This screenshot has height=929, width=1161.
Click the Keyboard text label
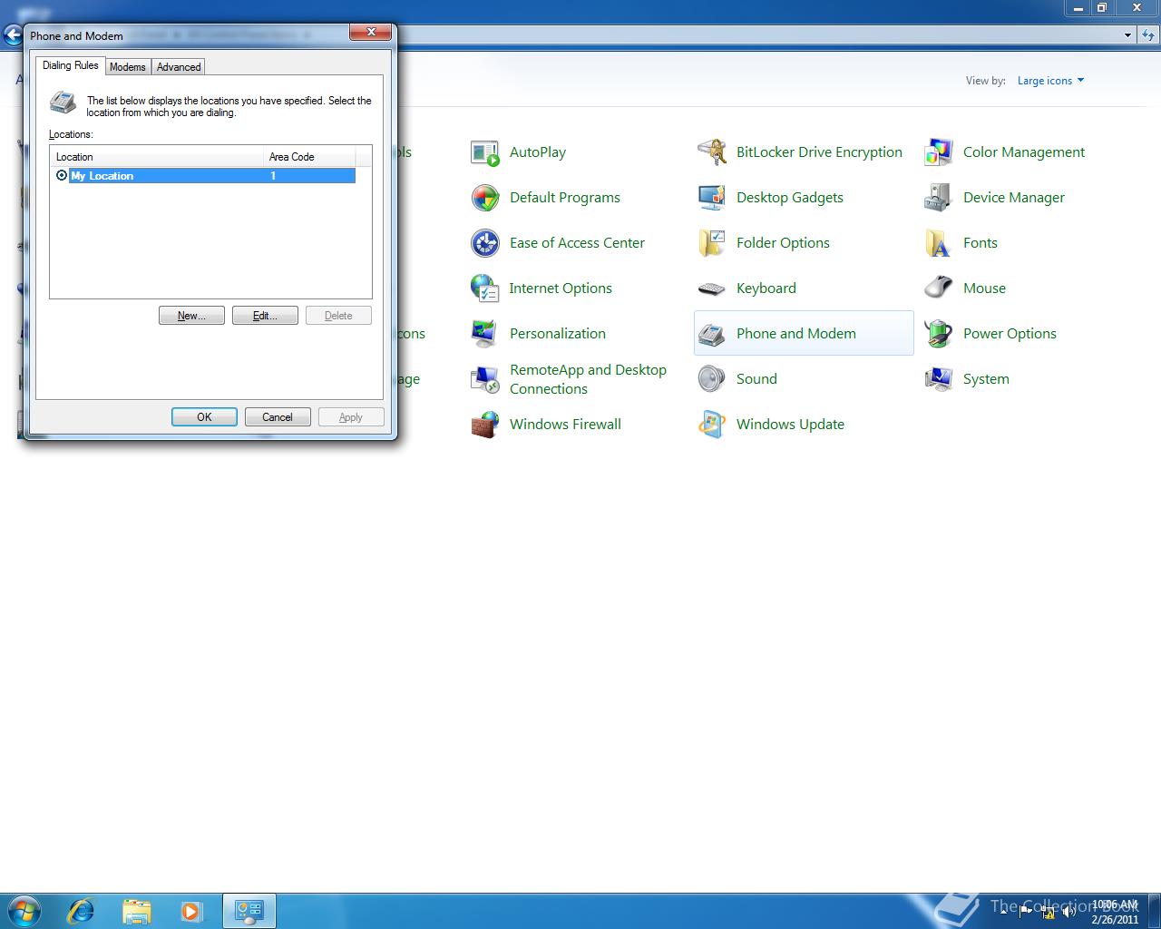pyautogui.click(x=766, y=288)
